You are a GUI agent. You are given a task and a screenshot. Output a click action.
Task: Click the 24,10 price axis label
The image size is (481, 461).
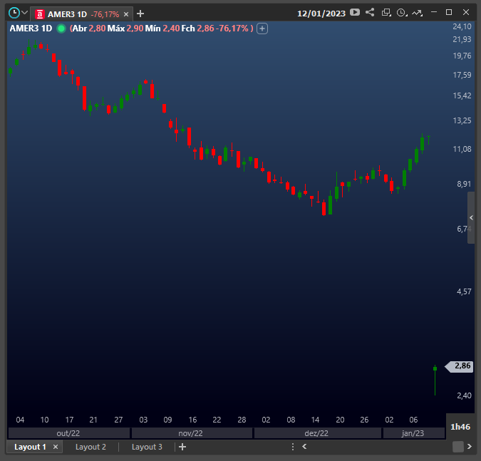click(x=462, y=26)
